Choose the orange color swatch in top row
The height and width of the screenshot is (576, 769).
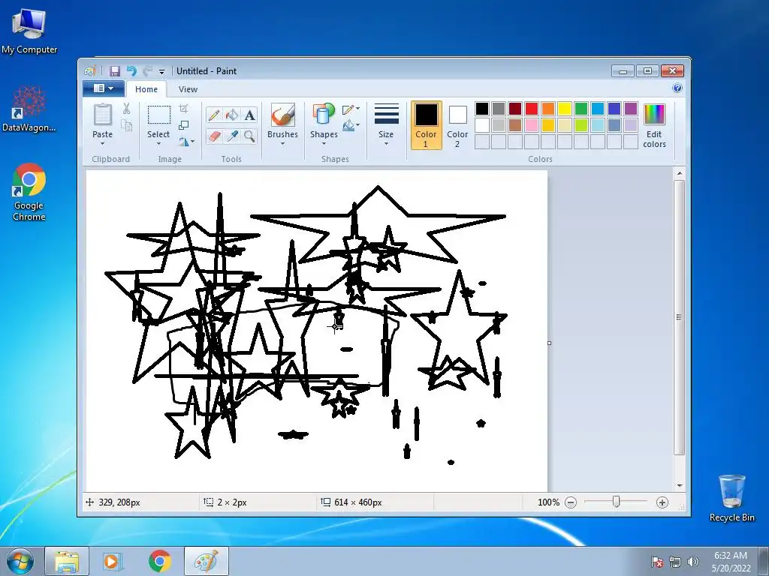pos(548,108)
